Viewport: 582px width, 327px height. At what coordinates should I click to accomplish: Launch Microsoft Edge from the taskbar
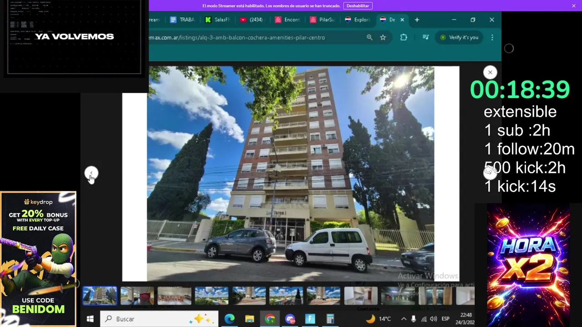click(x=230, y=319)
